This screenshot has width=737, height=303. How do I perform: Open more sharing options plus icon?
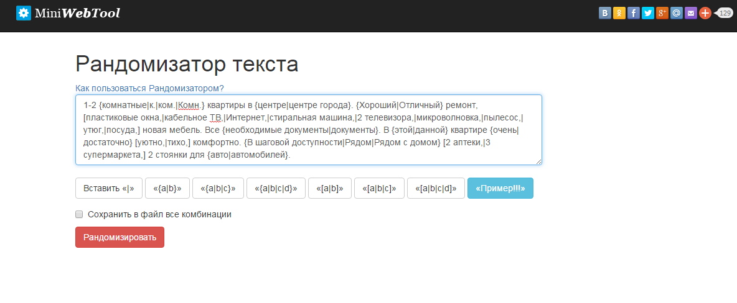pyautogui.click(x=705, y=13)
